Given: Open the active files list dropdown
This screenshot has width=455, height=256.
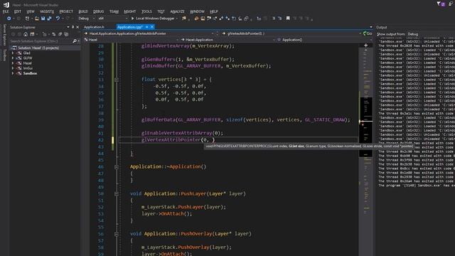Looking at the screenshot, I should (x=371, y=27).
